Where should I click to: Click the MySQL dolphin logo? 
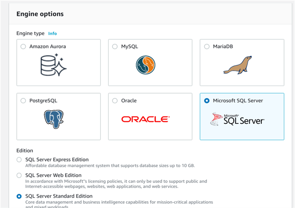[x=145, y=65]
